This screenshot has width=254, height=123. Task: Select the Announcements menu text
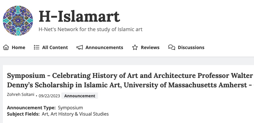[104, 47]
